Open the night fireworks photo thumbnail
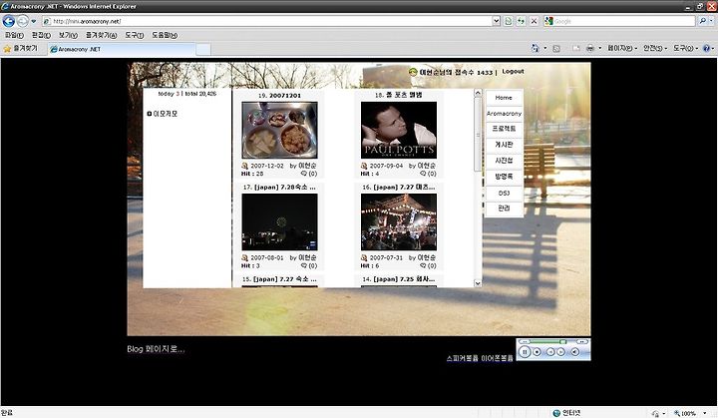This screenshot has height=418, width=718. [x=279, y=221]
